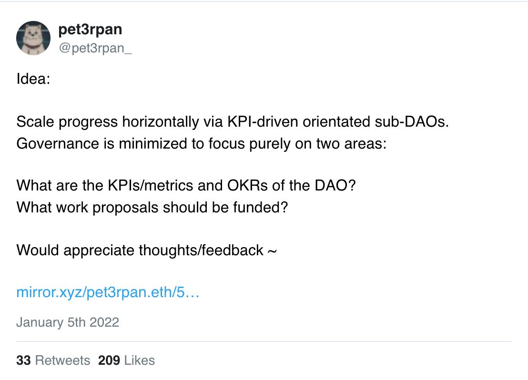Click the number 33 retweet count
Screen dimensions: 528x380
coord(23,360)
